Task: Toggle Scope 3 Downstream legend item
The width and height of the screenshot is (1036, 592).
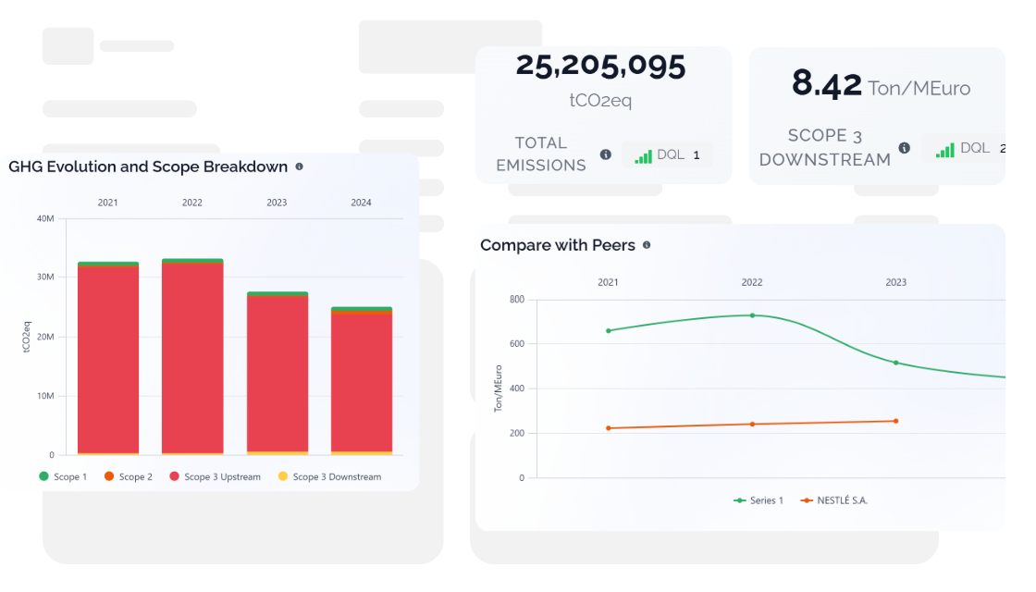Action: point(329,476)
